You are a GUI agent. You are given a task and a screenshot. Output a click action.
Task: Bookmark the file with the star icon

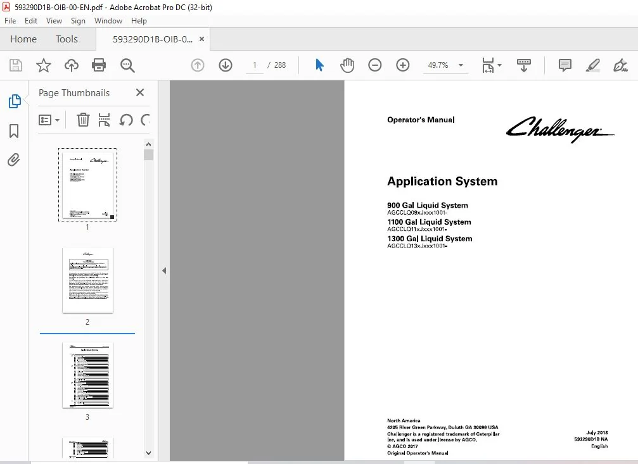44,65
